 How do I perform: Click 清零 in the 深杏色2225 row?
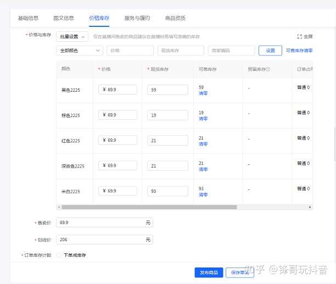pos(203,169)
